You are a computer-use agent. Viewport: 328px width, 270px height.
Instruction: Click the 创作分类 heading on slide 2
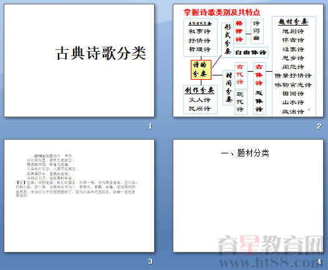tap(200, 90)
